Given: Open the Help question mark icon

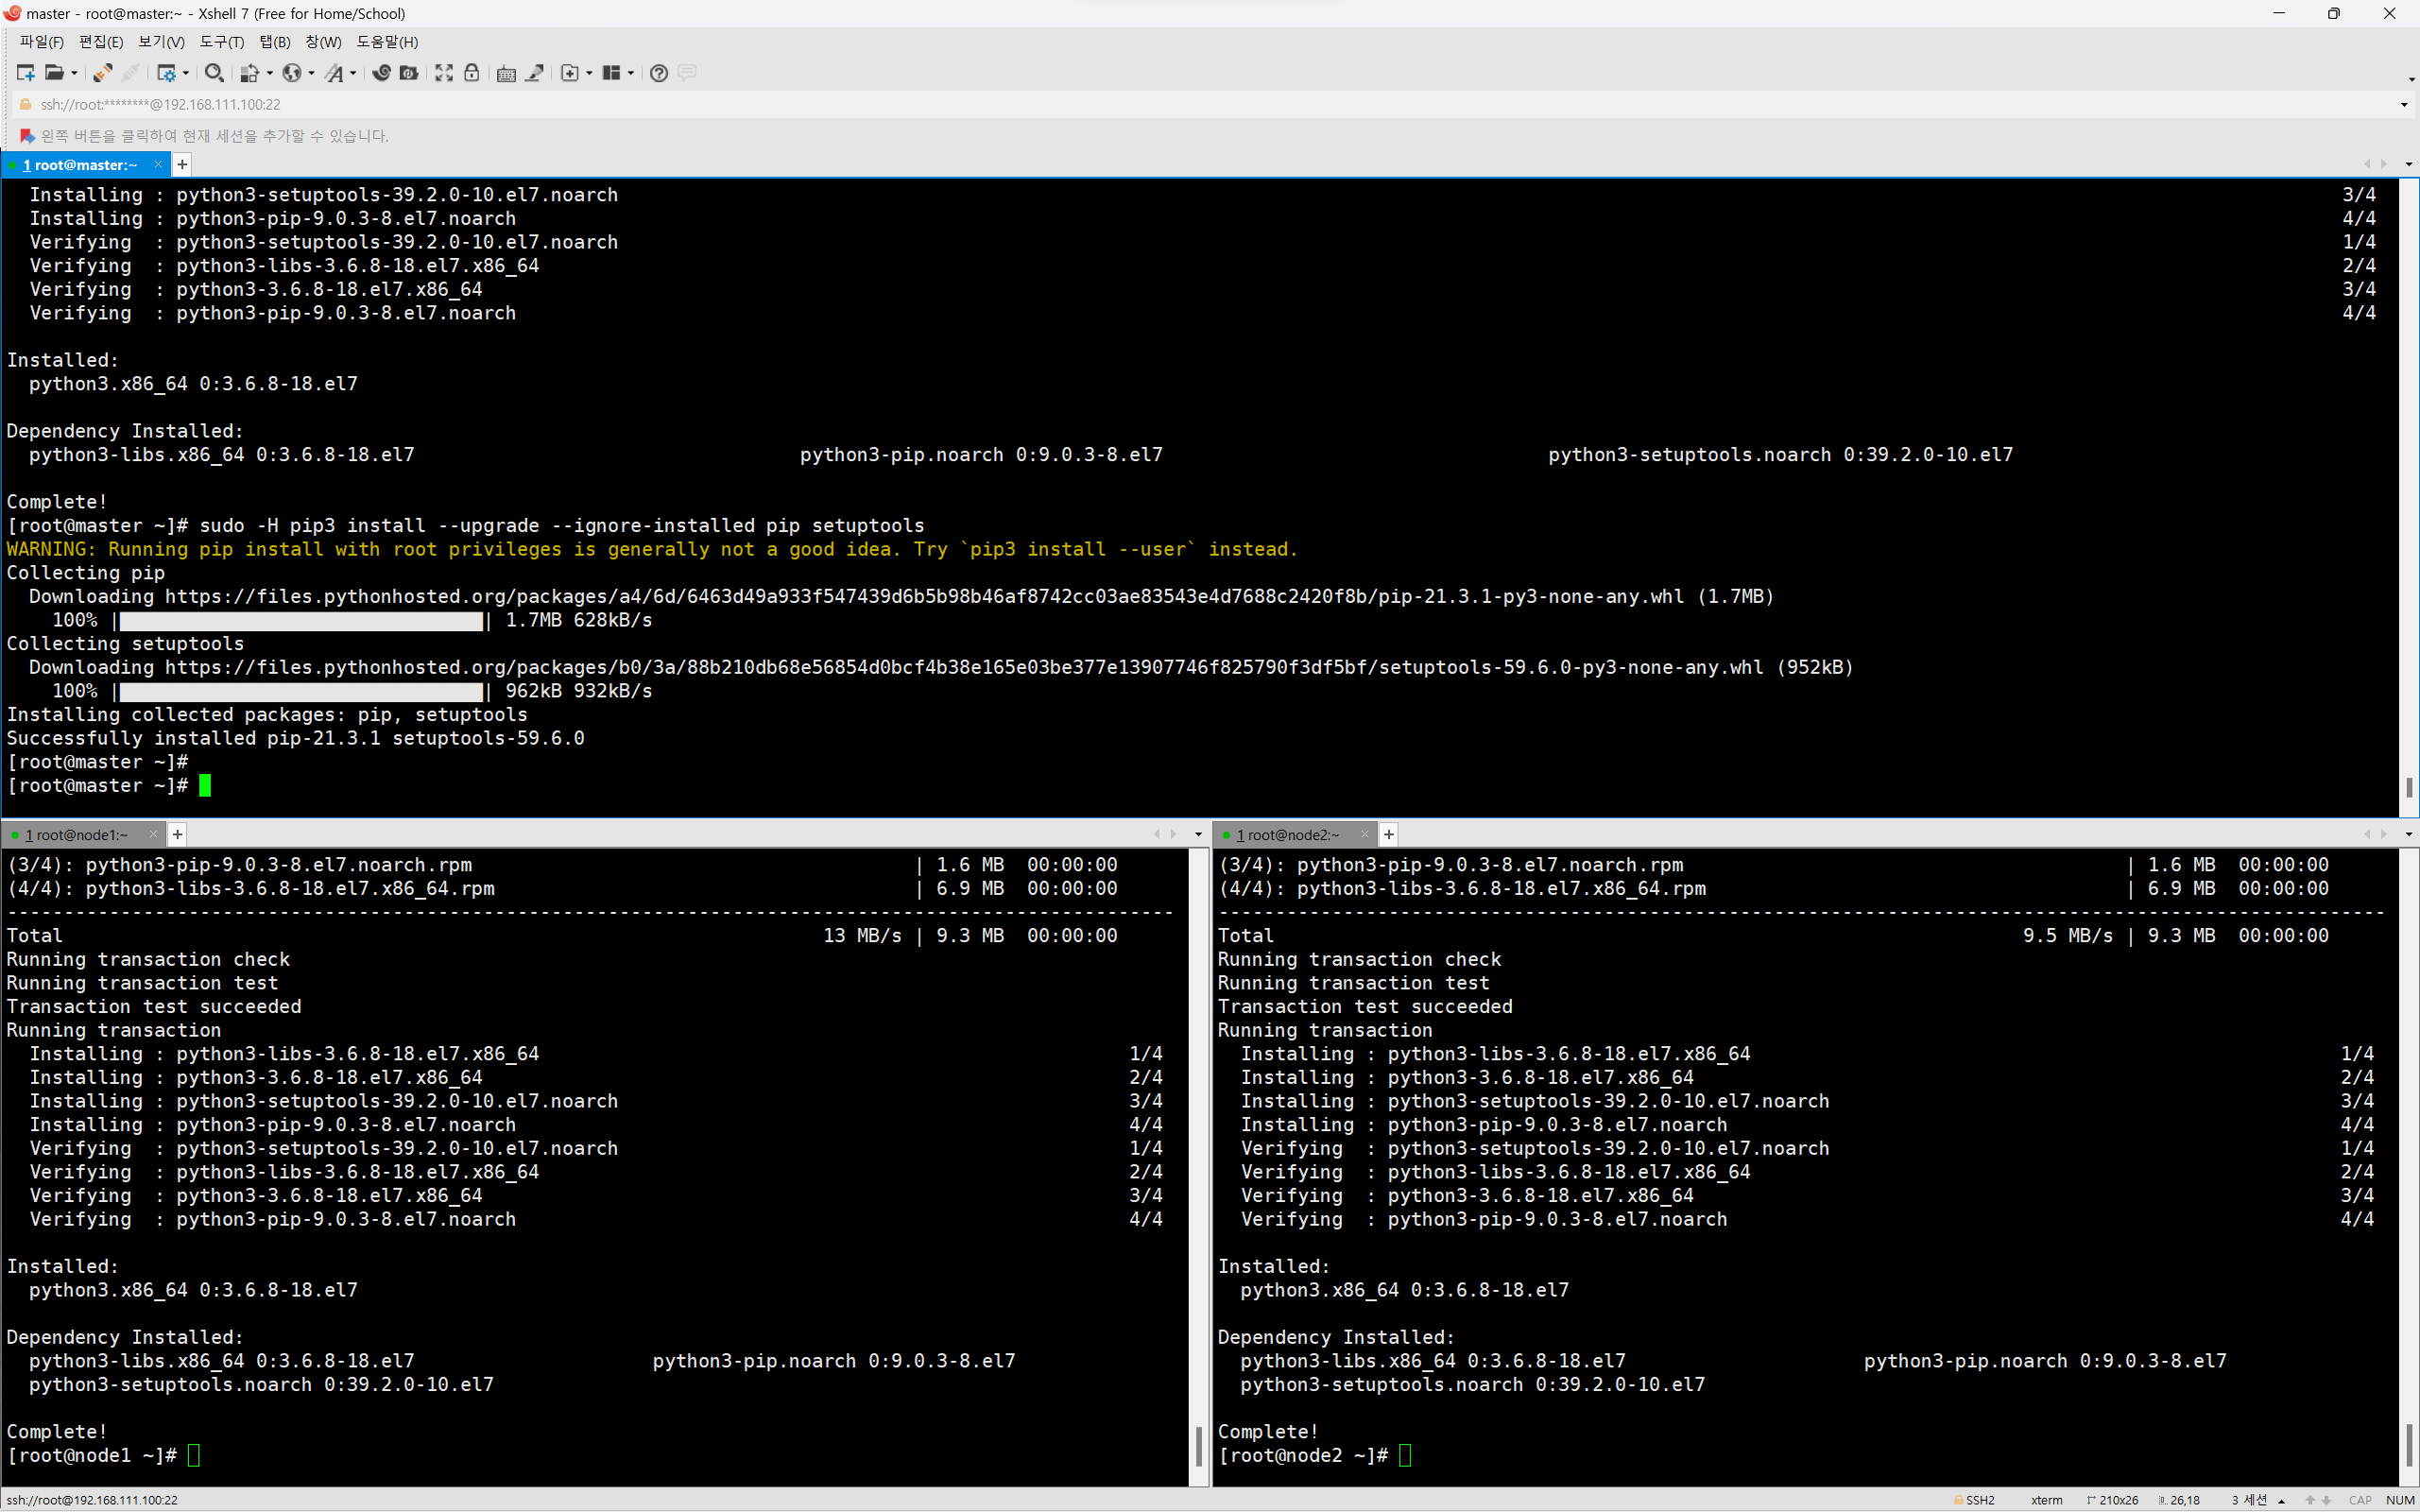Looking at the screenshot, I should tap(659, 73).
